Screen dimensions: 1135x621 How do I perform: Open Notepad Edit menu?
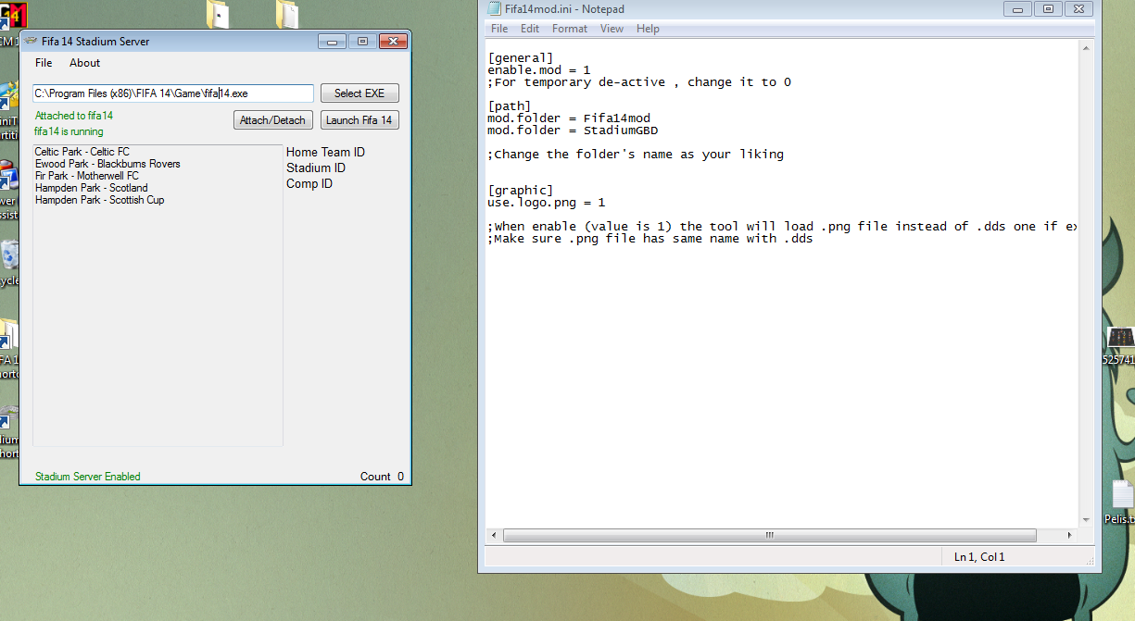[530, 29]
